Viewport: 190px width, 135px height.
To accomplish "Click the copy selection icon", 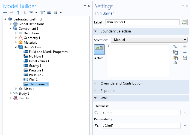I will 176,52.
